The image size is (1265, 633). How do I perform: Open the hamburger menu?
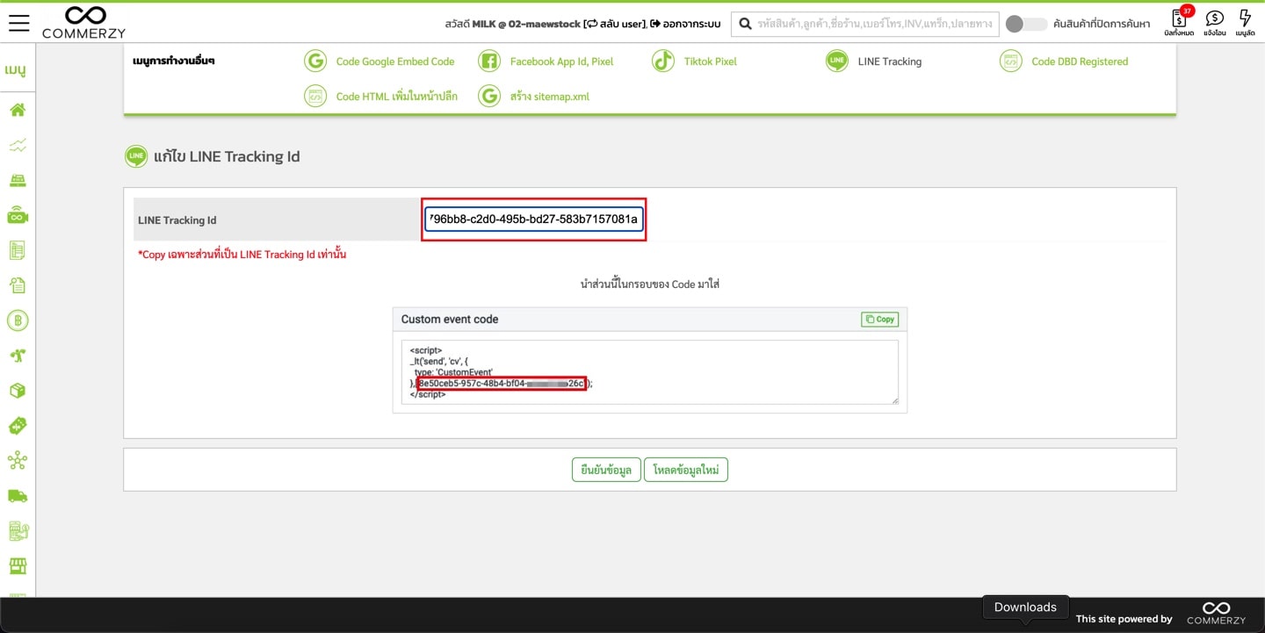click(18, 23)
